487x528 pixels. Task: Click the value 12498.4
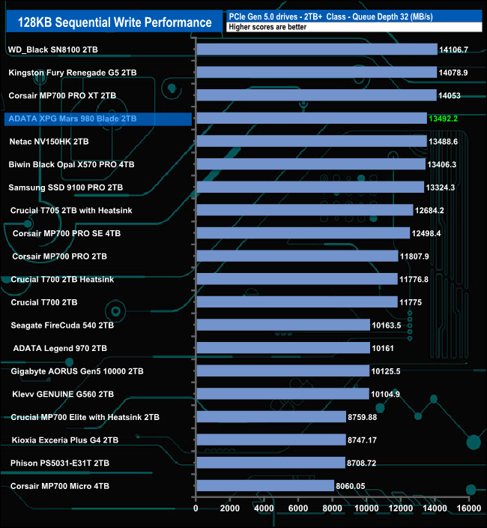[x=426, y=233]
